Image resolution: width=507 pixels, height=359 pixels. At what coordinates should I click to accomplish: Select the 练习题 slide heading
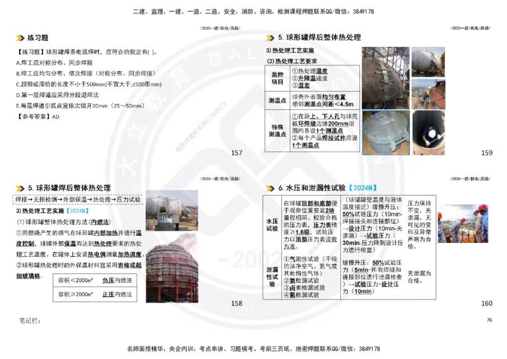(x=38, y=38)
